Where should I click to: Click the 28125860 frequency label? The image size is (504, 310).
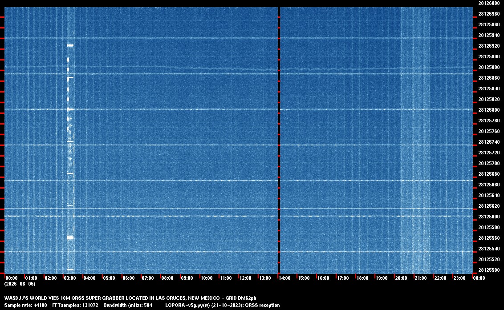489,78
